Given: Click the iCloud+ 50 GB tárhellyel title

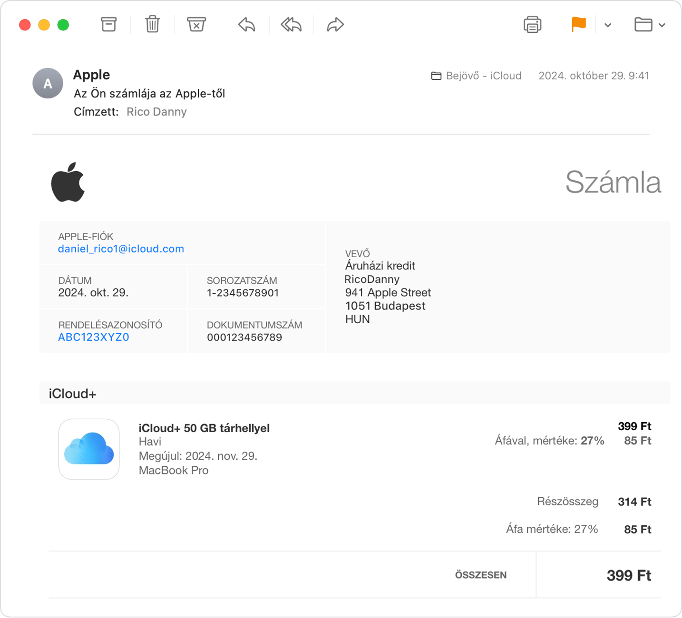Looking at the screenshot, I should coord(204,428).
